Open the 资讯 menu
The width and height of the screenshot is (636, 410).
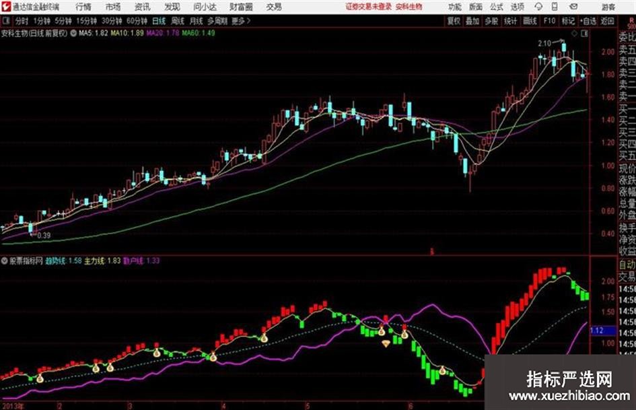143,7
